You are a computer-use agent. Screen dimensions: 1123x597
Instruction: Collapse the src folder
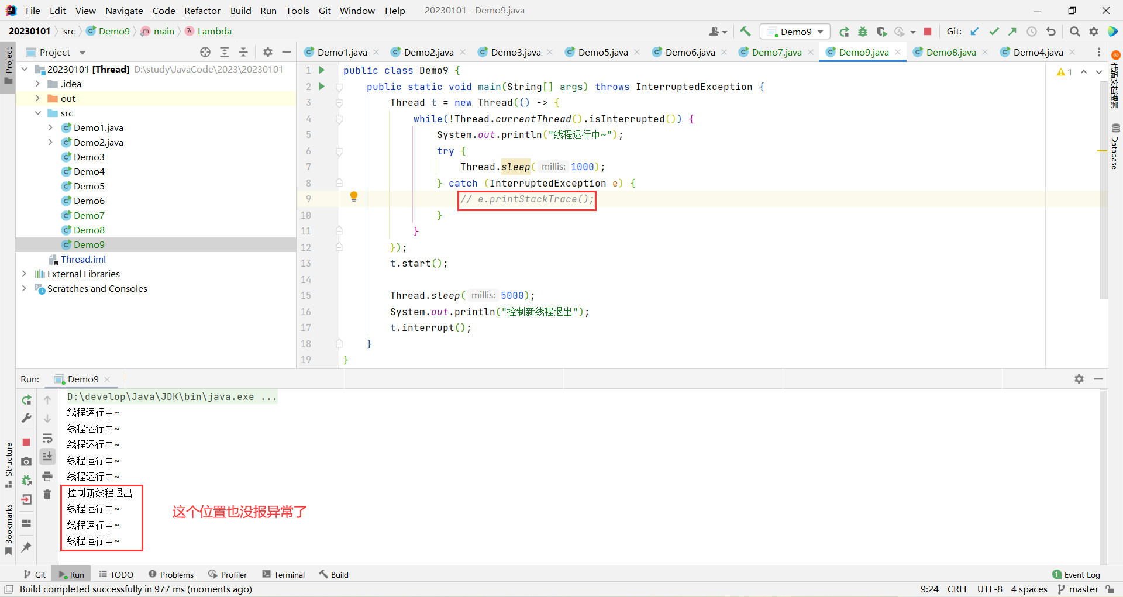click(37, 113)
